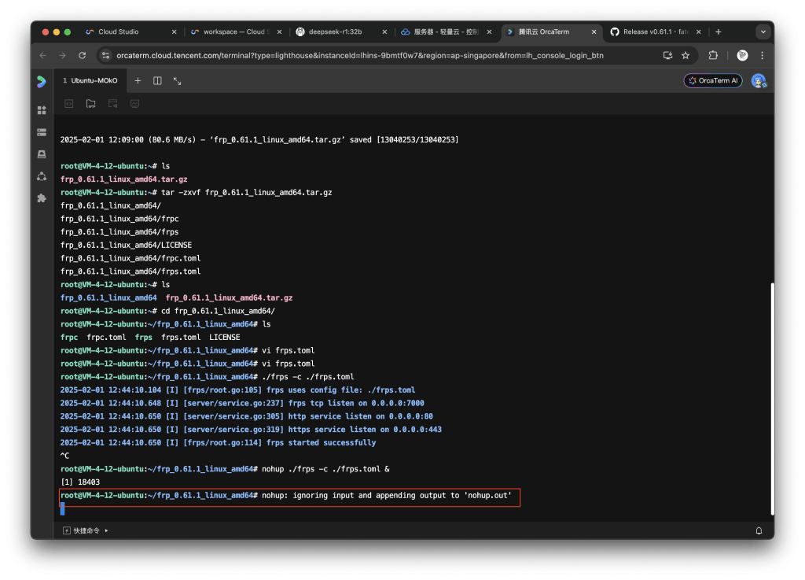Image resolution: width=805 pixels, height=580 pixels.
Task: Open the OrcaTerm AI assistant
Action: tap(712, 80)
